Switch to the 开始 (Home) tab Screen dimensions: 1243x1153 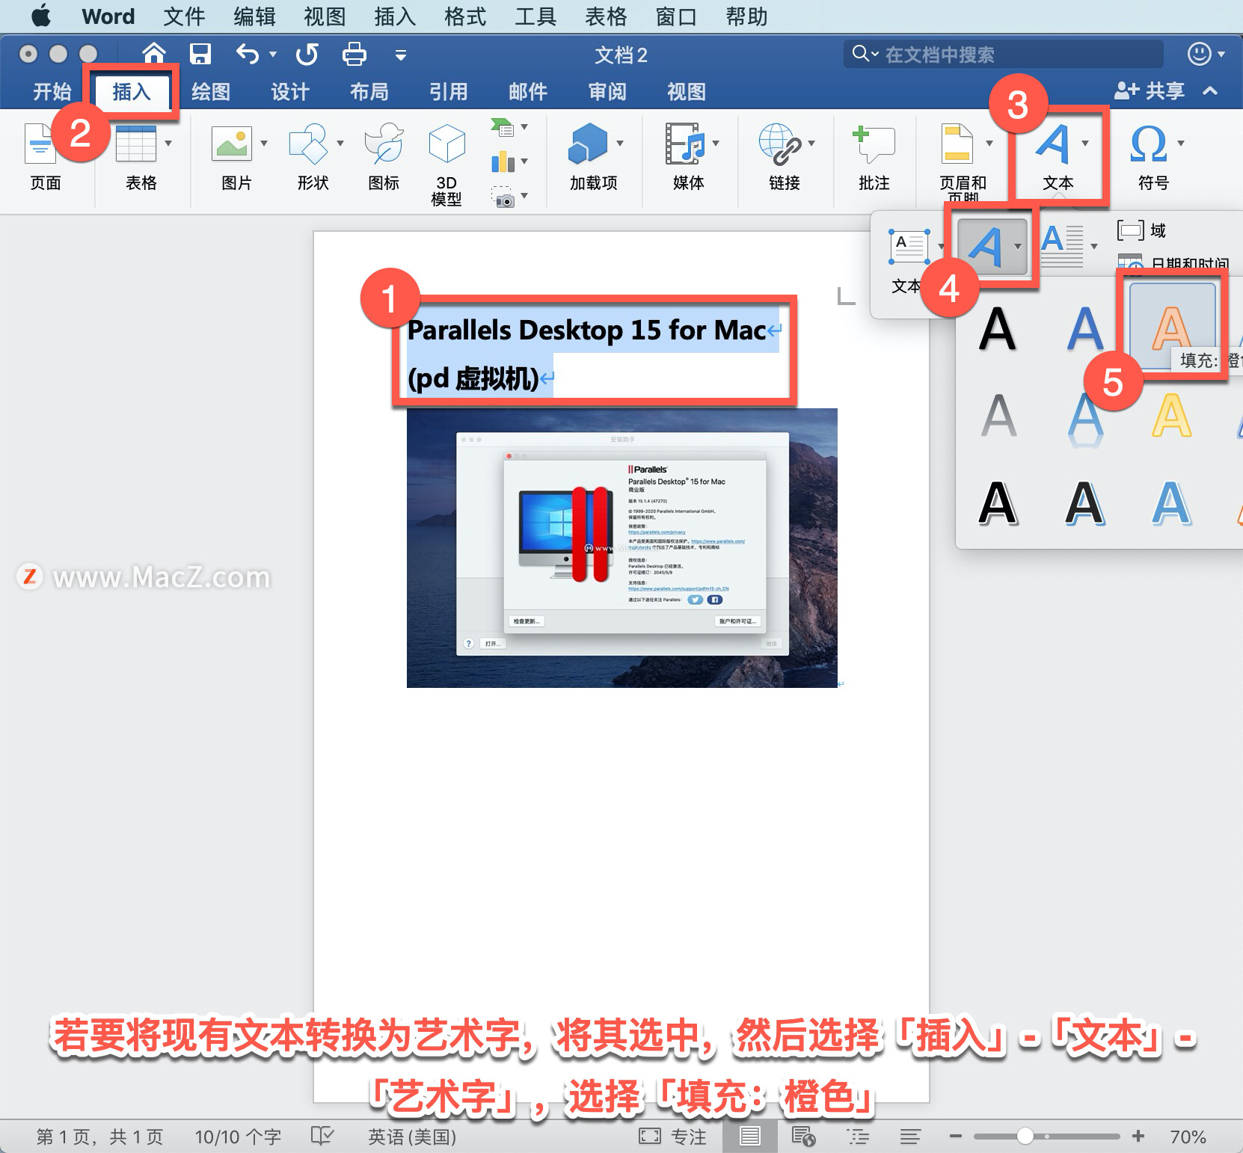[52, 91]
